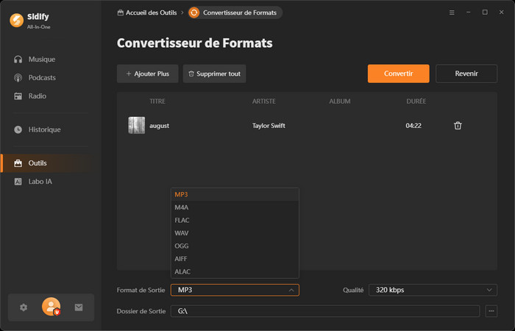
Task: Click the trash icon for the august track
Action: click(x=458, y=126)
